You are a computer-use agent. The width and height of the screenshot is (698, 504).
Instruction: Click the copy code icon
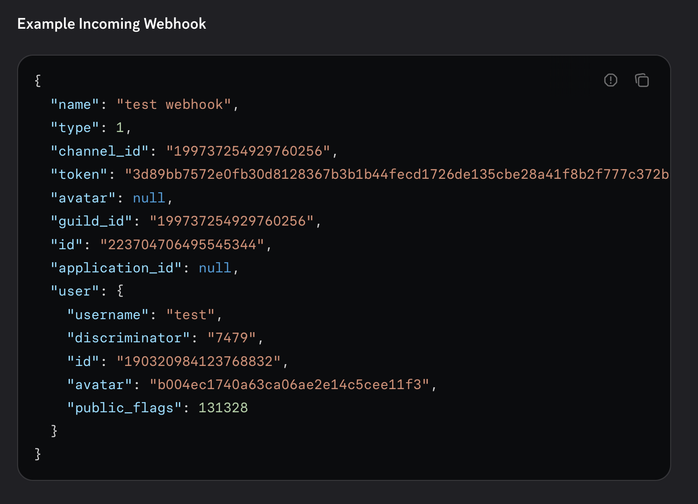[x=642, y=80]
